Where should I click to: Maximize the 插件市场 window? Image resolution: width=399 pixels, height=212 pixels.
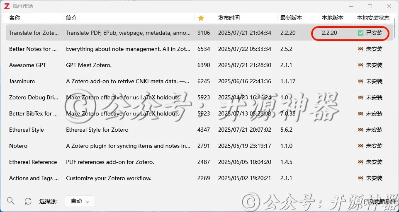[x=370, y=6]
